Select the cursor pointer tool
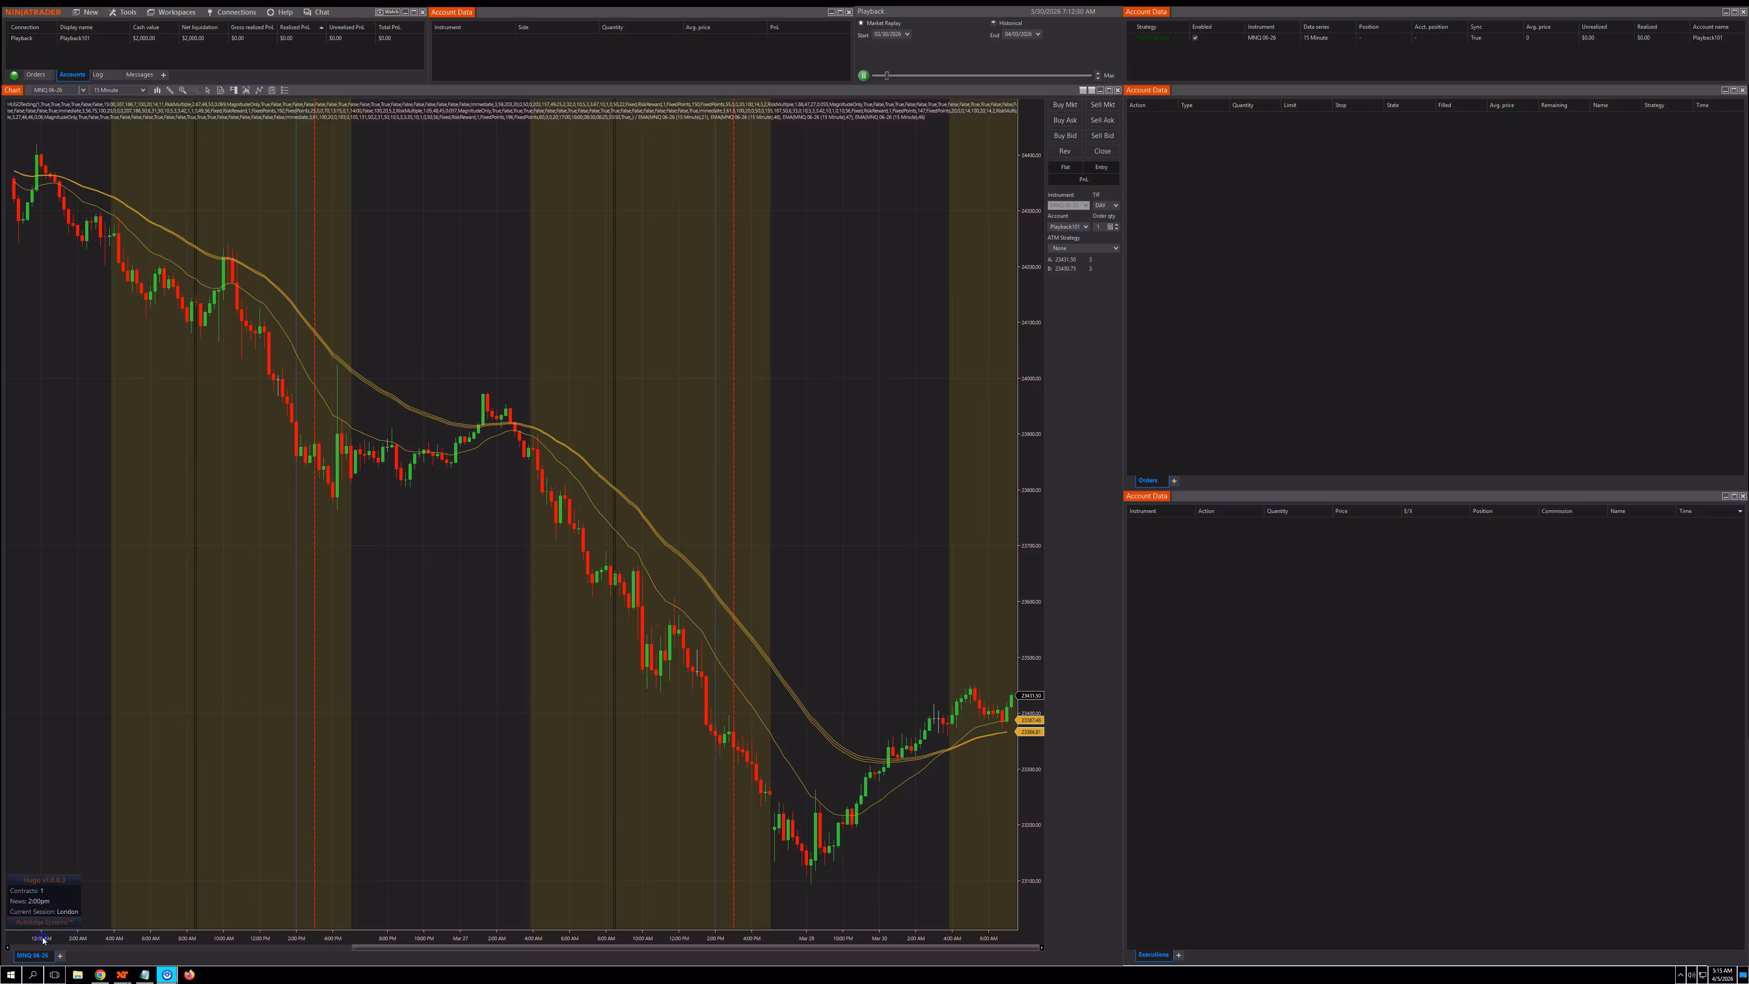The height and width of the screenshot is (984, 1749). (x=208, y=90)
